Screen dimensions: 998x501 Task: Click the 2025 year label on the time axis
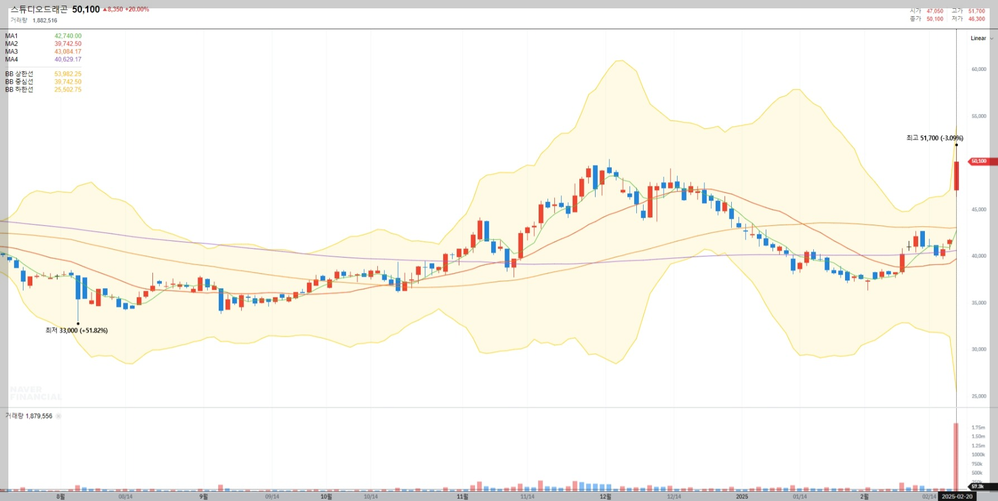(x=742, y=497)
